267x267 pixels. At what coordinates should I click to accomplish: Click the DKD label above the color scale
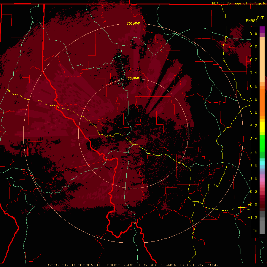click(261, 18)
